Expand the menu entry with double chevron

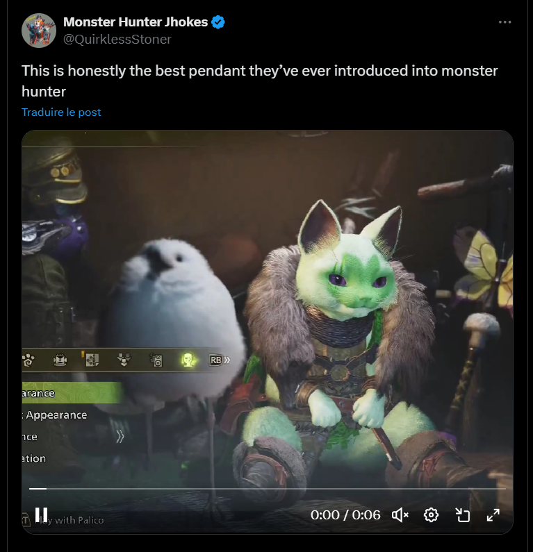pos(71,437)
